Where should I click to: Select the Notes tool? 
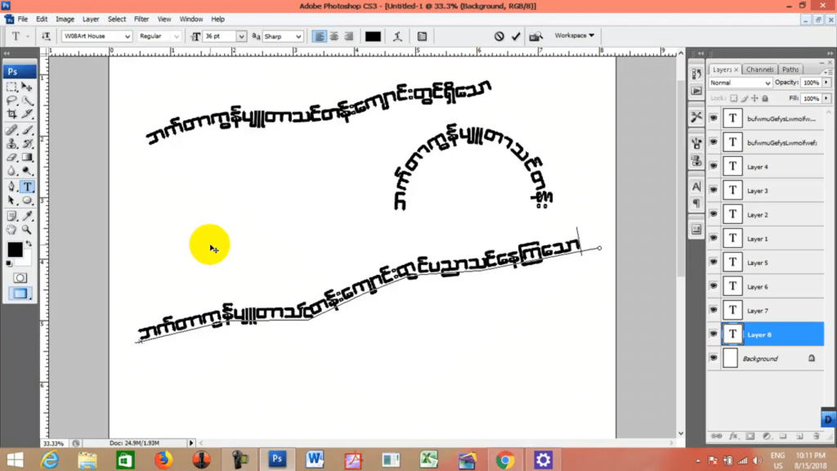(x=11, y=216)
